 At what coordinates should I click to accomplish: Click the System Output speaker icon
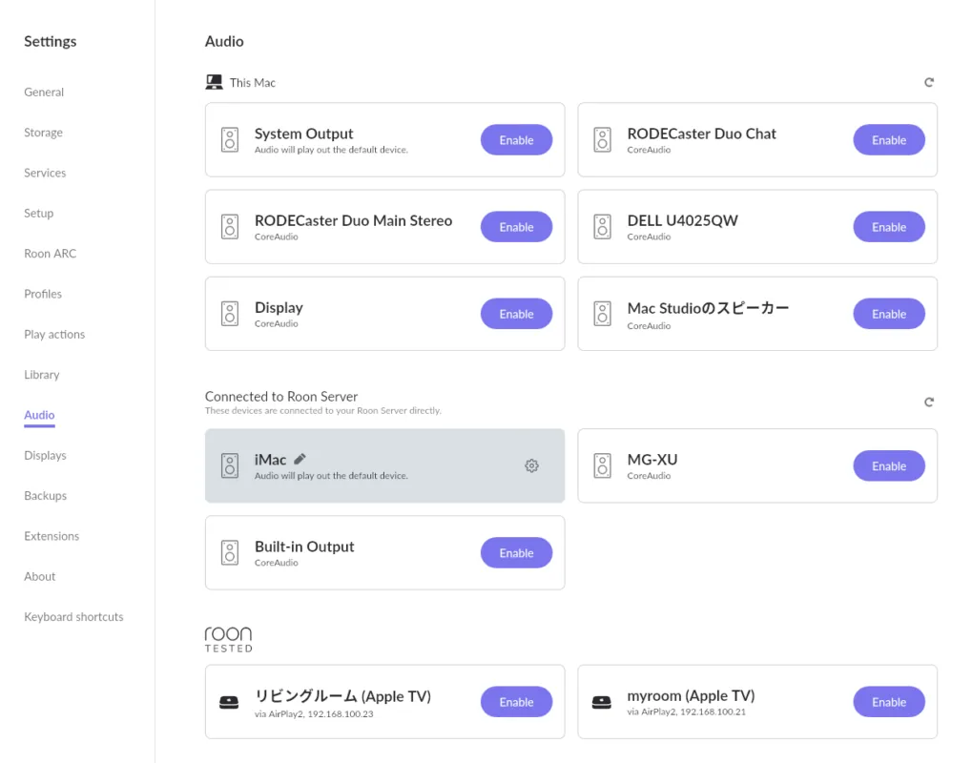click(230, 140)
